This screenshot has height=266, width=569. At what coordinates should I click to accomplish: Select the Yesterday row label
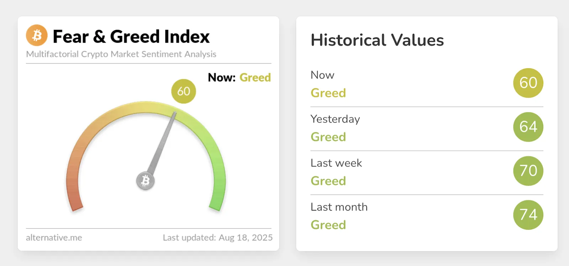(335, 119)
